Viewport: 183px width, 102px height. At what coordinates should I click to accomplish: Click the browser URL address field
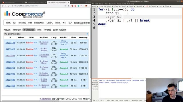[x=39, y=6]
